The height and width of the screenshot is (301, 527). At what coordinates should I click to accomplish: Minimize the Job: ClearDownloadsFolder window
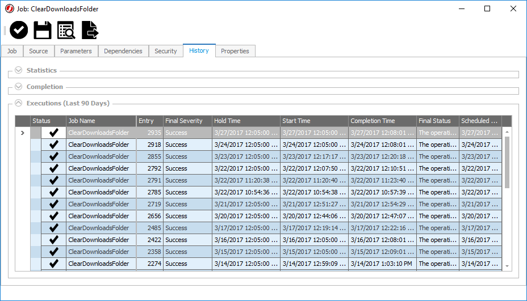point(462,9)
